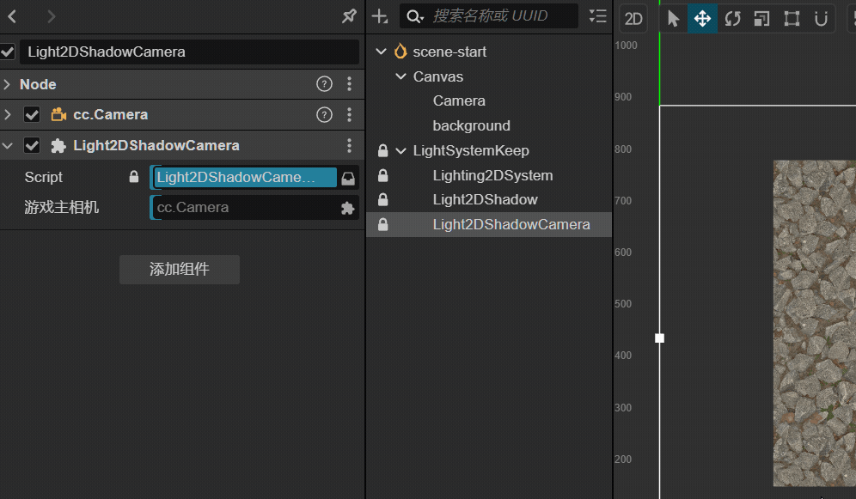
Task: Open search type filter magnifier
Action: (415, 17)
